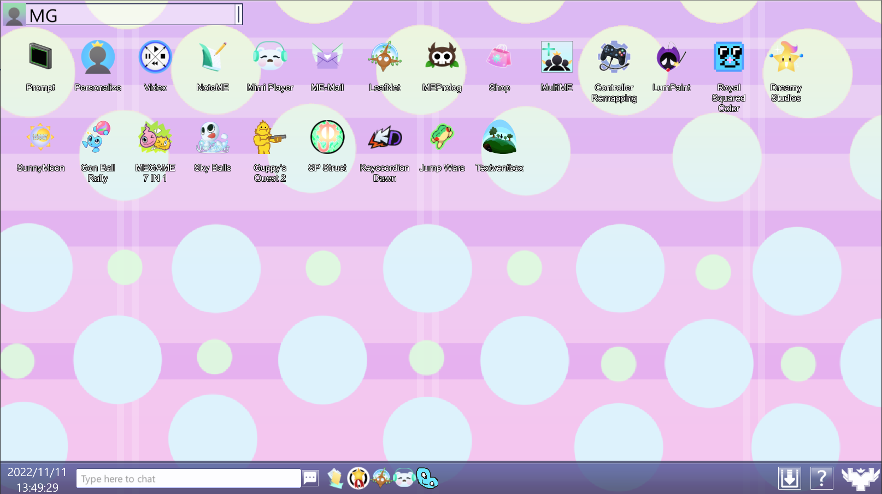Screen dimensions: 882x494
Task: Open Dreamy Studios star icon
Action: pyautogui.click(x=786, y=57)
